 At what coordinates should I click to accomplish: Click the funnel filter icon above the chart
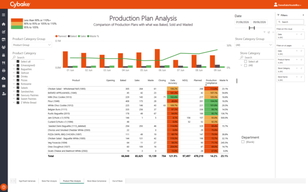point(265,32)
